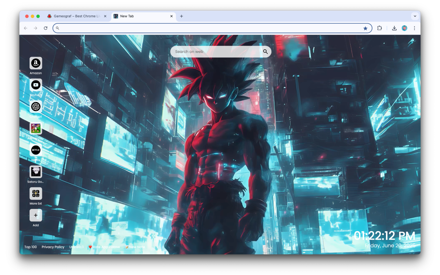
Task: Open the Netflix shortcut icon
Action: coord(36,150)
